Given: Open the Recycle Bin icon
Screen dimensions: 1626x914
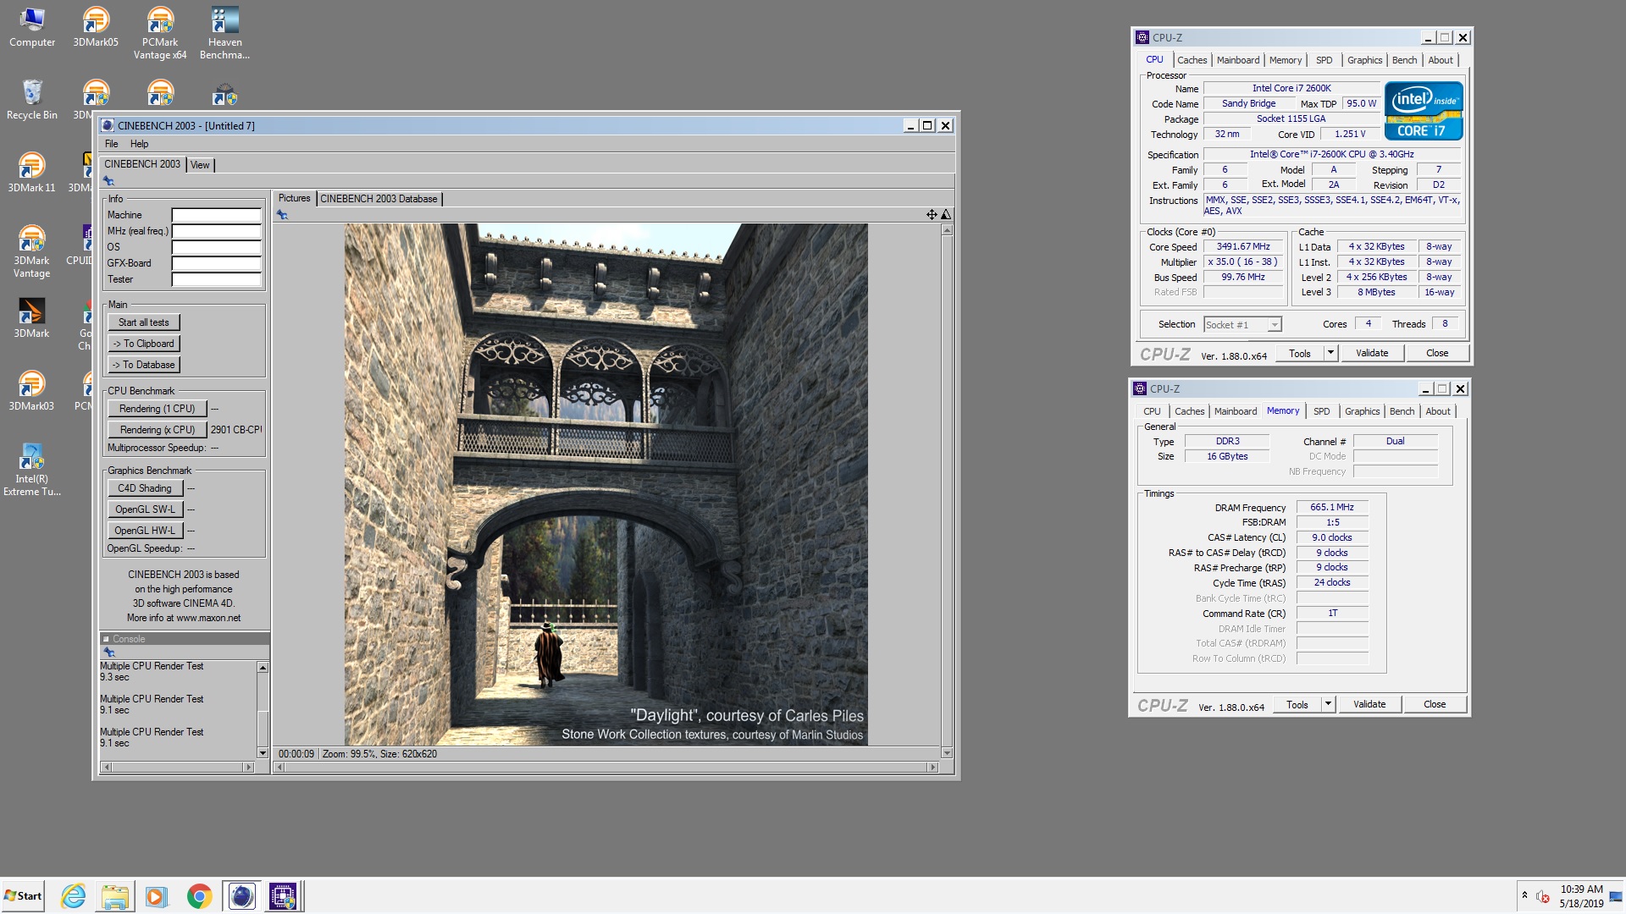Looking at the screenshot, I should click(x=32, y=100).
